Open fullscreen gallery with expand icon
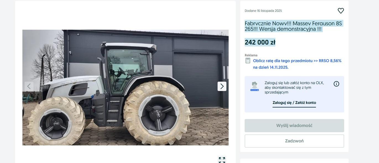The image size is (379, 163). pos(222,160)
